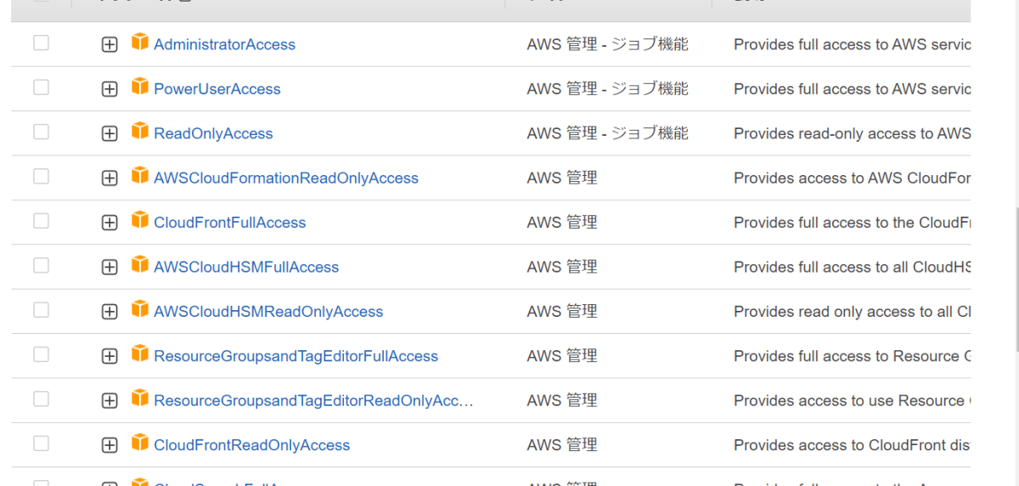Click 'AWS 管理 - ジョブ機能' type in ReadOnlyAccess row
The image size is (1019, 486).
[x=607, y=133]
